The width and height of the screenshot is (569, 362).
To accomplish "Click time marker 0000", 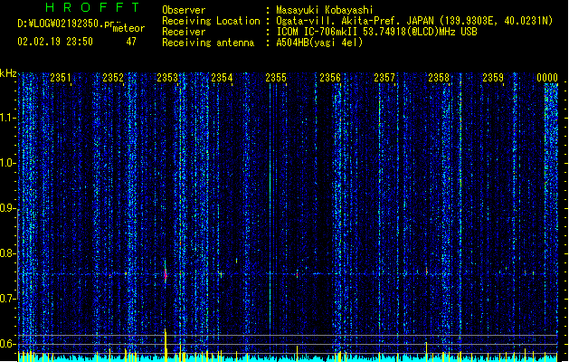I will [547, 78].
